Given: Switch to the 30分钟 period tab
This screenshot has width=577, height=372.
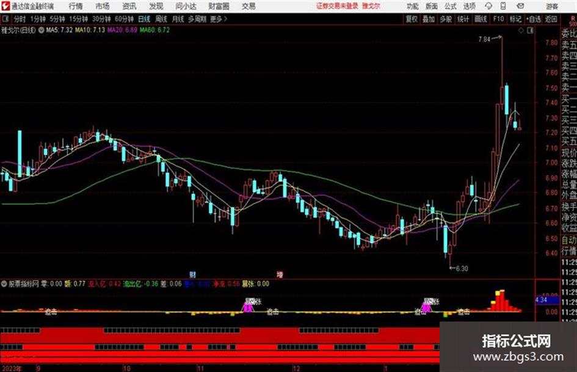Looking at the screenshot, I should click(x=101, y=19).
